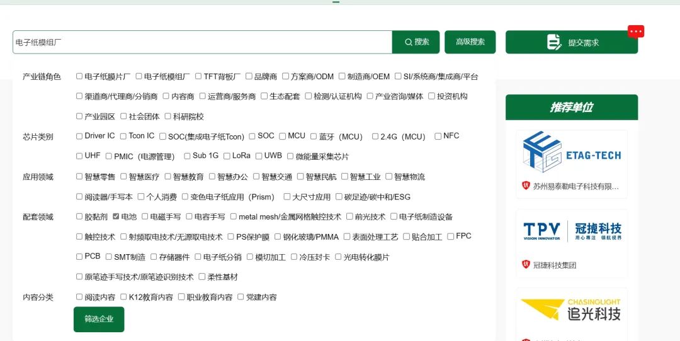Image resolution: width=680 pixels, height=341 pixels.
Task: Select PMIC（电源管理）checkbox
Action: pyautogui.click(x=108, y=156)
